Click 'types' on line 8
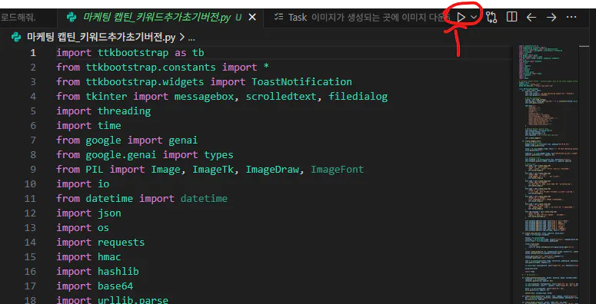This screenshot has width=596, height=304. [x=219, y=155]
